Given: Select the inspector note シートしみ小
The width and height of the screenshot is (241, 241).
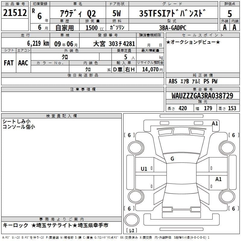Looking at the screenshot, I should click(x=17, y=121).
